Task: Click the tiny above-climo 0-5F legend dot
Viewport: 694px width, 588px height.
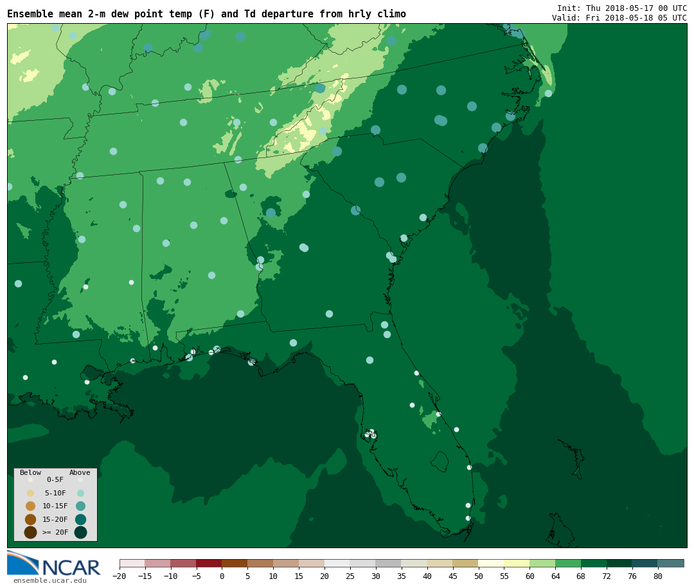Action: (80, 479)
